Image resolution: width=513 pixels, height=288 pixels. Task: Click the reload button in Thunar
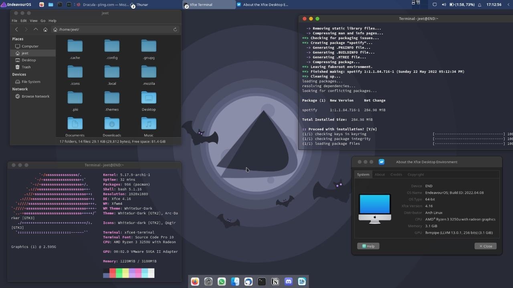[x=175, y=29]
